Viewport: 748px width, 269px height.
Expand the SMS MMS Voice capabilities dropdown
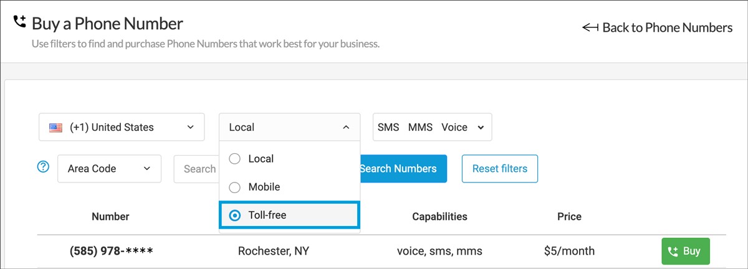tap(431, 127)
